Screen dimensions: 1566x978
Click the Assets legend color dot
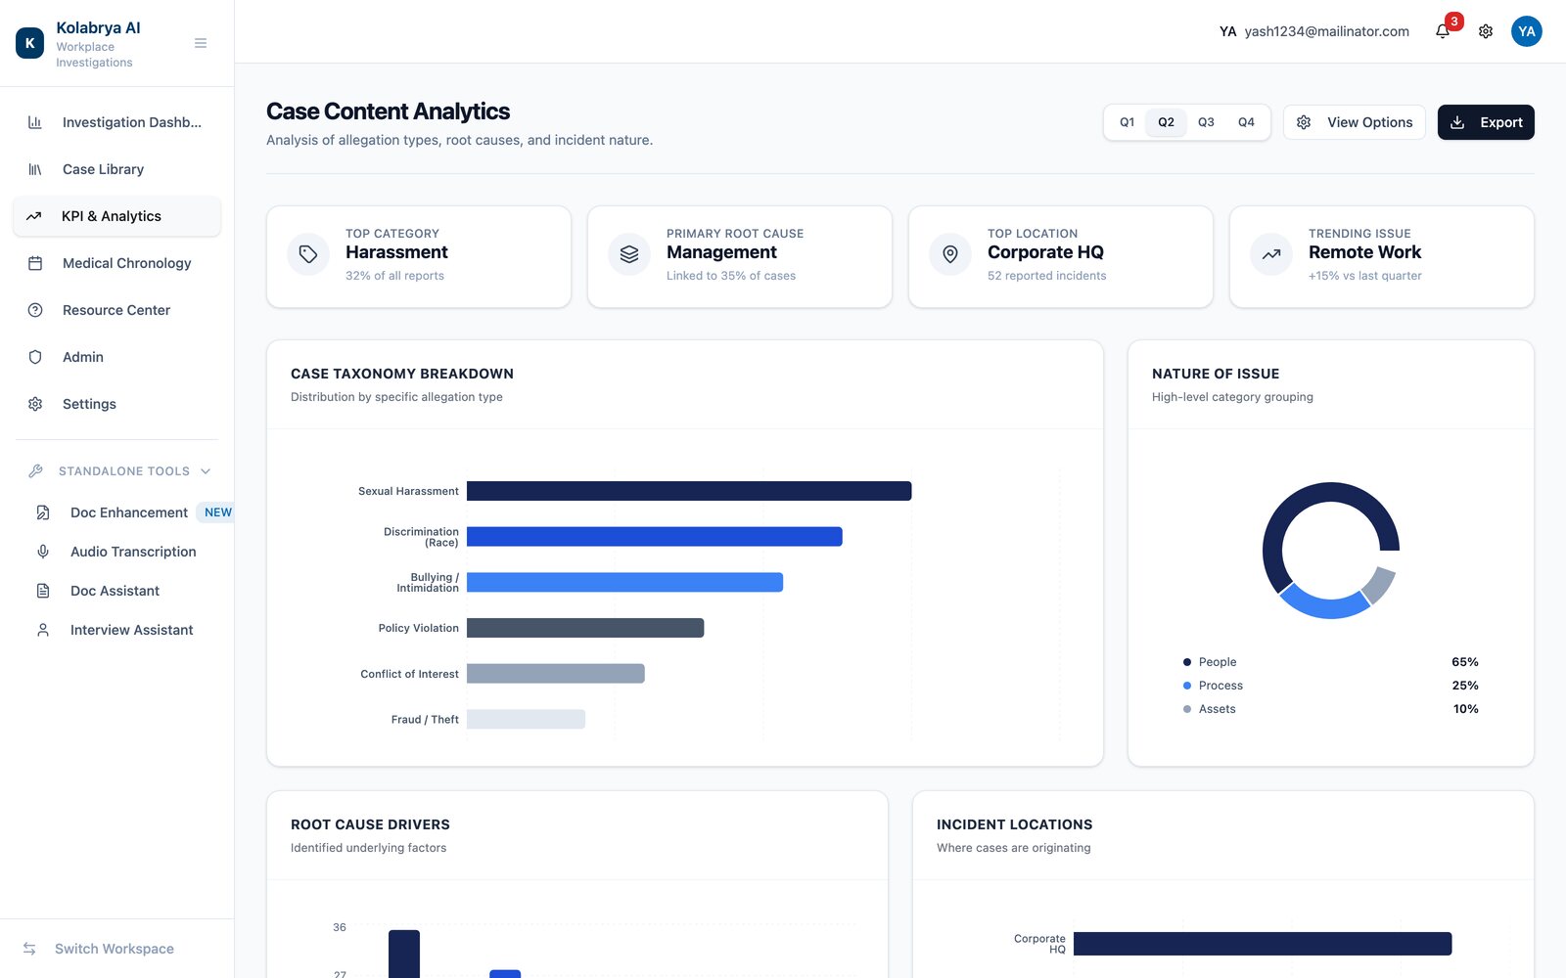point(1187,709)
